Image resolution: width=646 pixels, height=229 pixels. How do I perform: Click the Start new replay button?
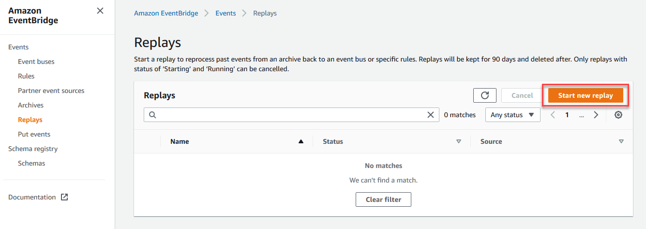(586, 95)
